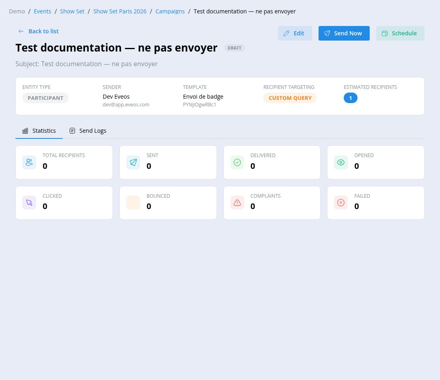Click the SENT label

tap(152, 155)
